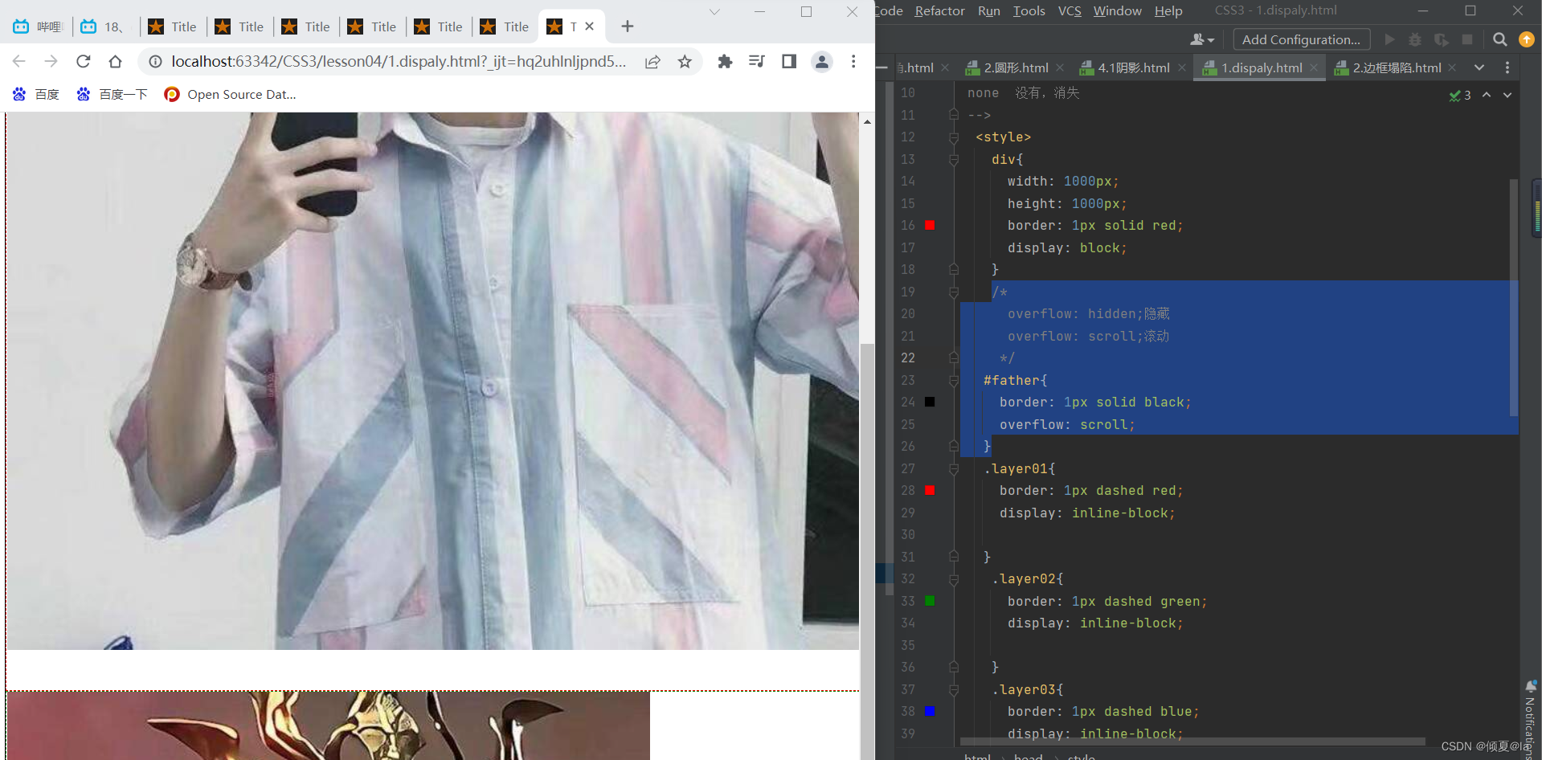Viewport: 1542px width, 760px height.
Task: Go to previous highlighted problem arrow
Action: tap(1487, 95)
